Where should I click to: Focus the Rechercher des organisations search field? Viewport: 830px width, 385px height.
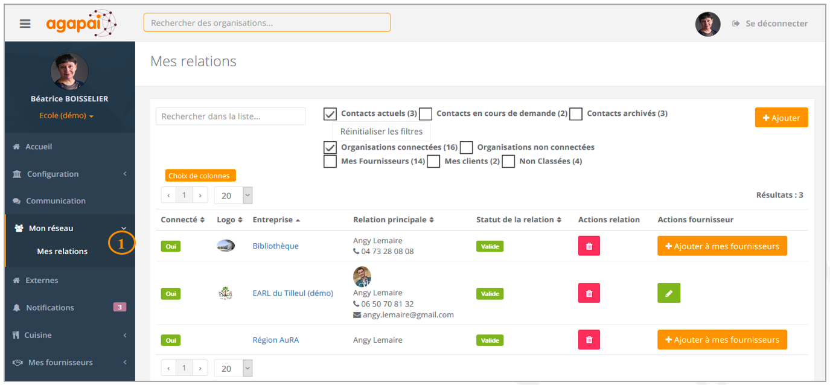[x=267, y=22]
